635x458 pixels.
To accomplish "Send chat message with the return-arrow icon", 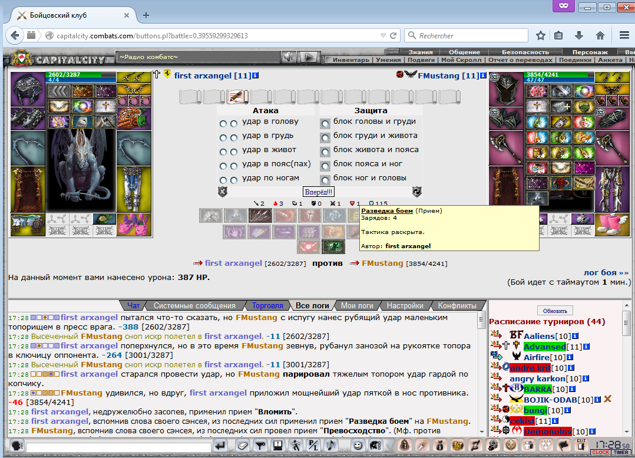I will click(x=220, y=446).
